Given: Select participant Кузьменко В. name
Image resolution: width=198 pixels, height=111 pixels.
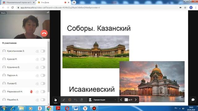Looking at the screenshot, I should 13,67.
